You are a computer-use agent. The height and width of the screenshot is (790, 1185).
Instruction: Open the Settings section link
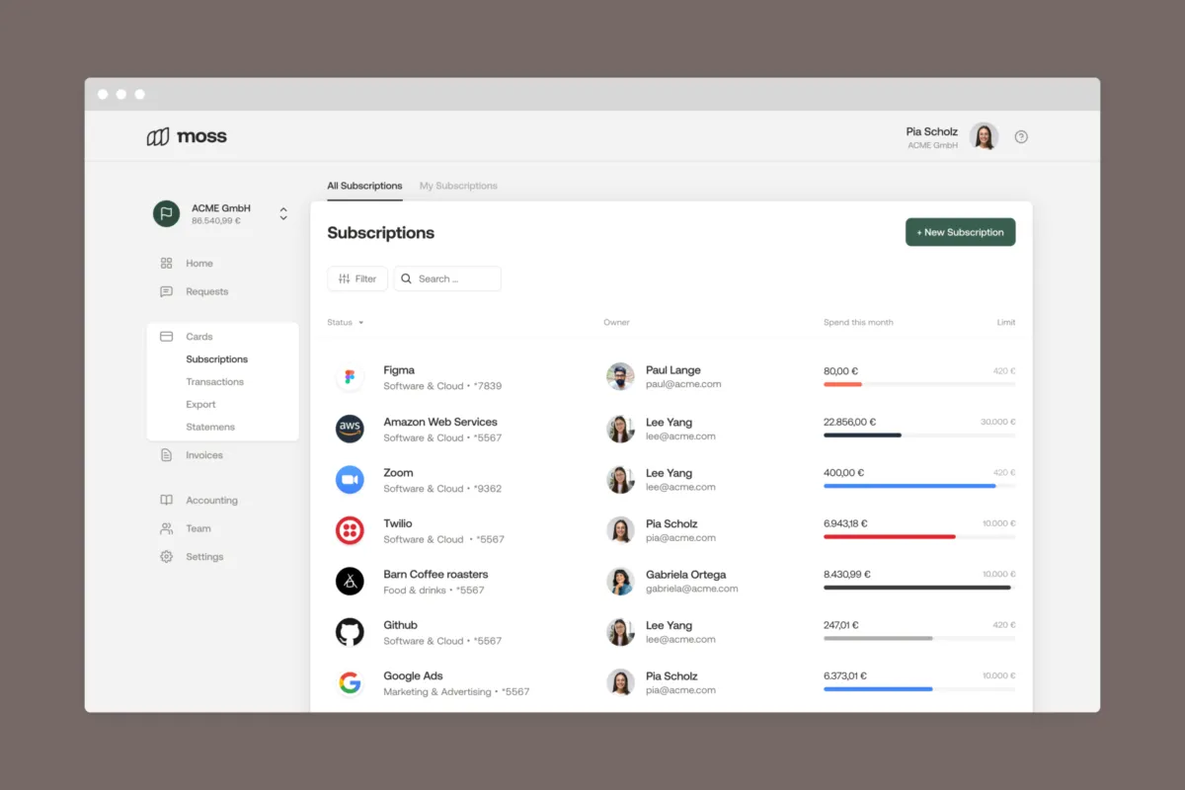[x=205, y=557]
